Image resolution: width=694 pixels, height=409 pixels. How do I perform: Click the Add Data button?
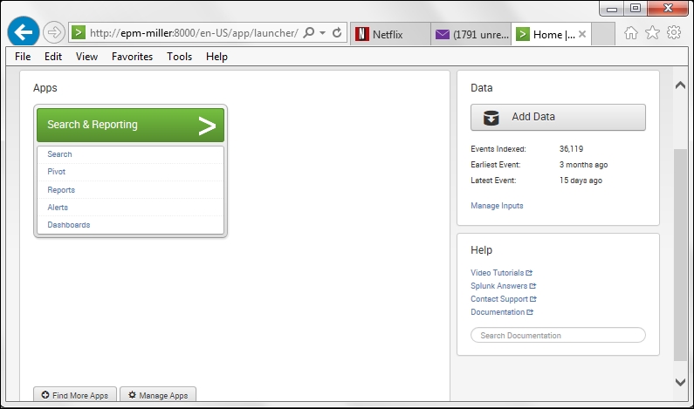tap(558, 117)
